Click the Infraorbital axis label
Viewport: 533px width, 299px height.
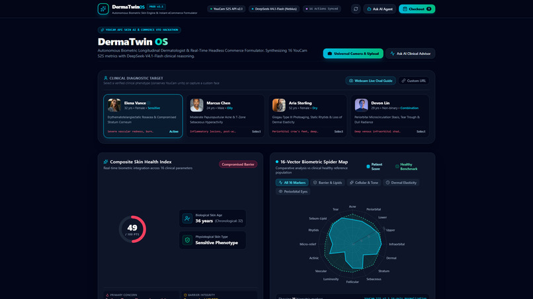(x=397, y=244)
